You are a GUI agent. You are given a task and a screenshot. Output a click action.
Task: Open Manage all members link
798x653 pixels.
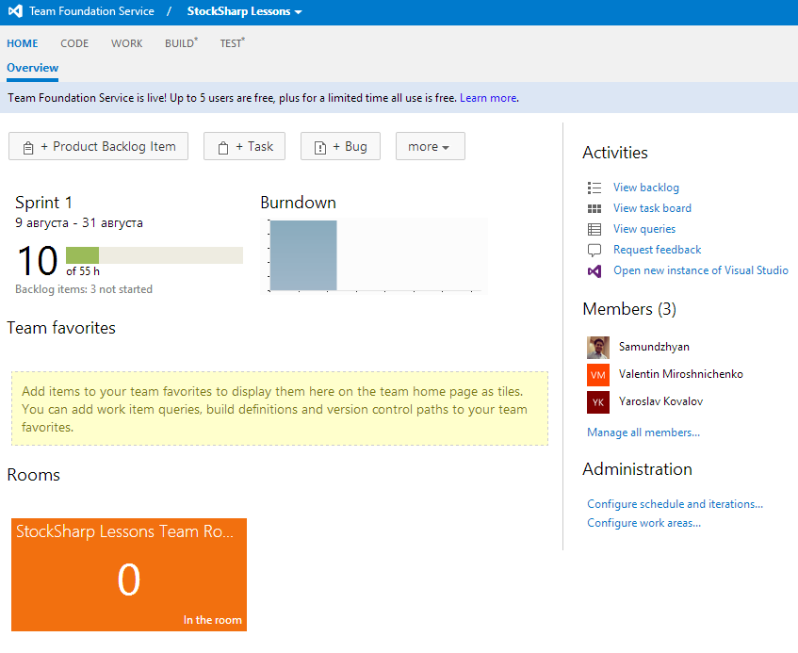coord(643,433)
